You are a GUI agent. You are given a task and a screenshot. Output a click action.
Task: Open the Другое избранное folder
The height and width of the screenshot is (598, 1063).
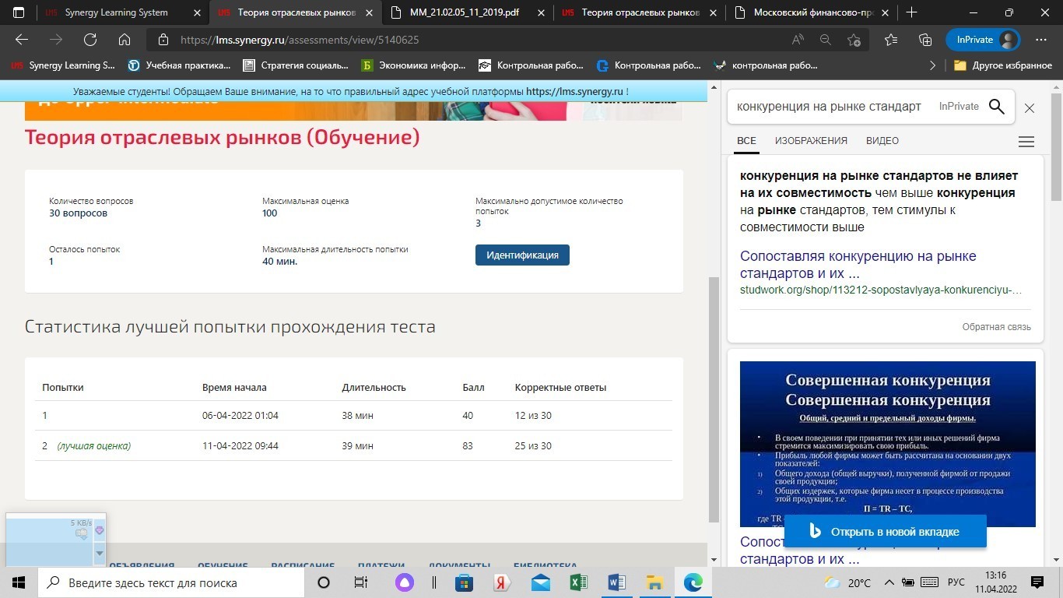pos(1002,65)
